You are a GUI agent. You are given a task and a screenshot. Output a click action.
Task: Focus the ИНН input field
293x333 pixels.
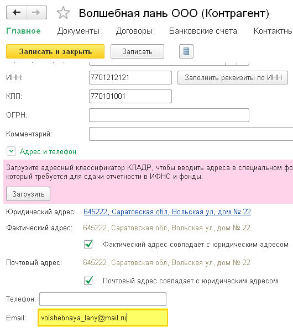coord(130,77)
